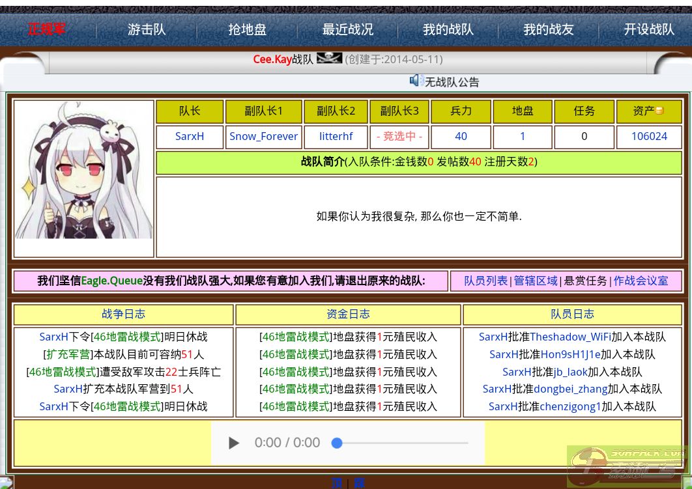This screenshot has height=489, width=692.
Task: Open 我的战队 tab
Action: [448, 29]
